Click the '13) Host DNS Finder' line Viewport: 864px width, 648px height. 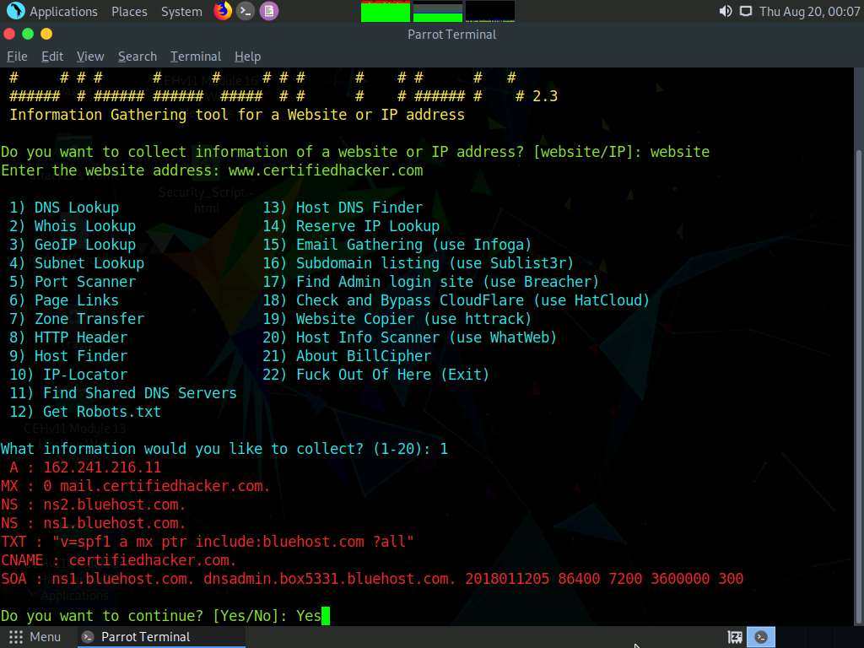343,208
